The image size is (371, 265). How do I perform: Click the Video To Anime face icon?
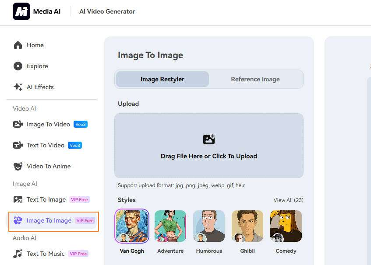click(18, 166)
